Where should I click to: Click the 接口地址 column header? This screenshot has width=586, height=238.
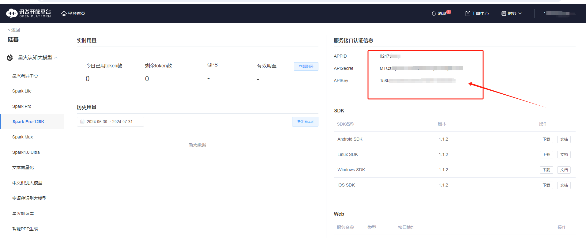[407, 227]
